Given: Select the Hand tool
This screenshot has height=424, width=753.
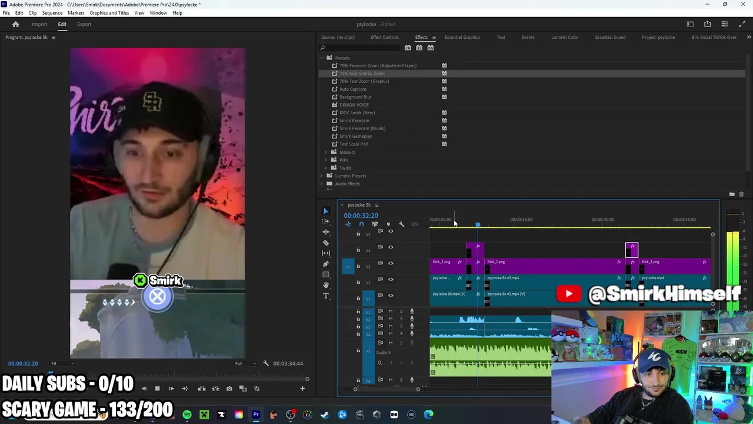Looking at the screenshot, I should click(x=326, y=285).
